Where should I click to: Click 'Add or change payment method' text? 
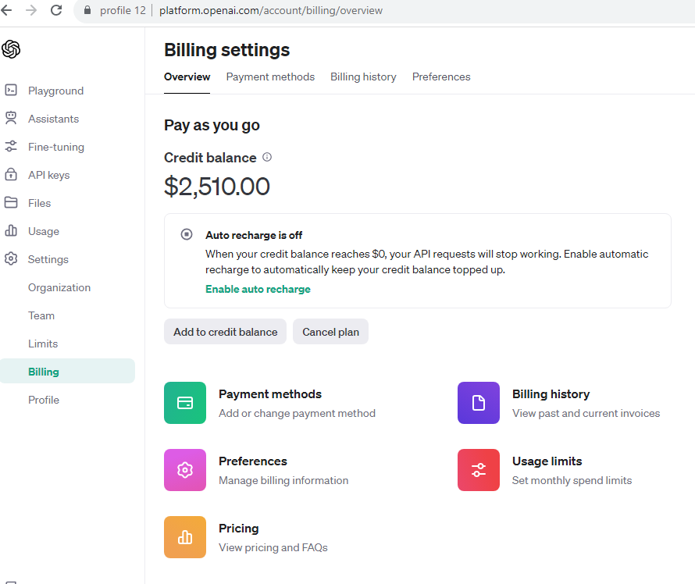(x=297, y=413)
